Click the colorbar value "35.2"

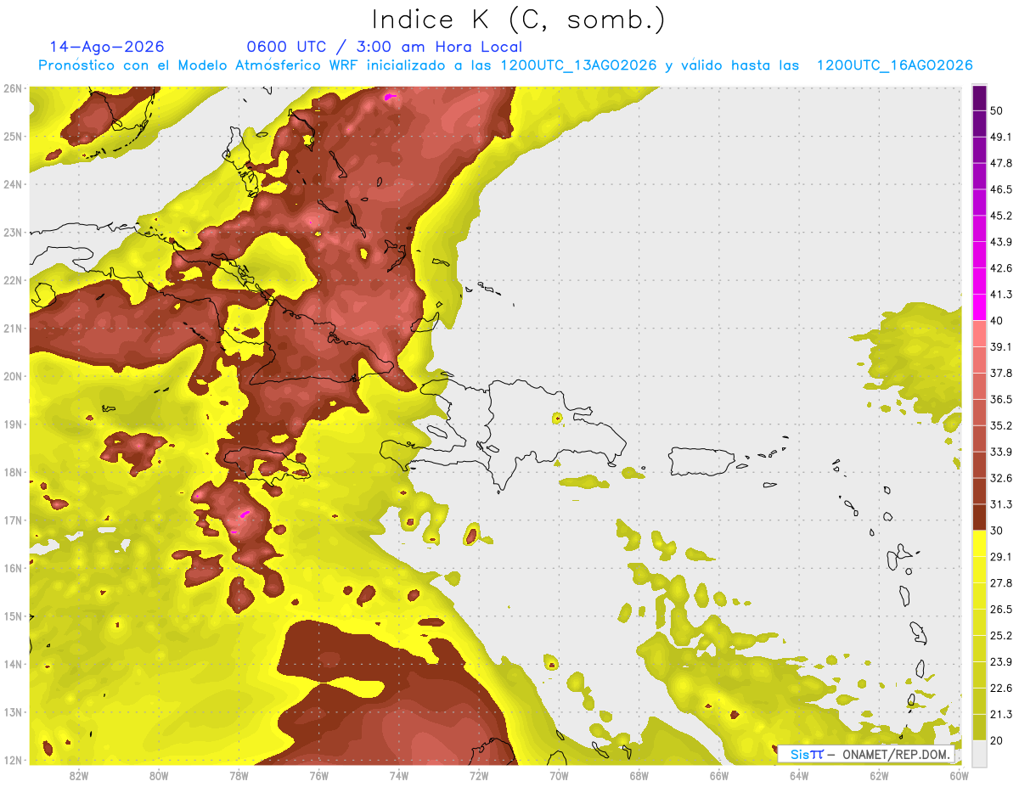pos(1001,425)
